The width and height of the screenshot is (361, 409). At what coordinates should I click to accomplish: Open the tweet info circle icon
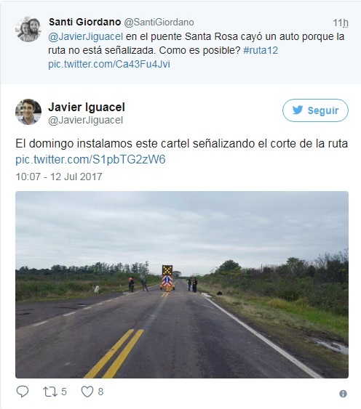point(343,394)
